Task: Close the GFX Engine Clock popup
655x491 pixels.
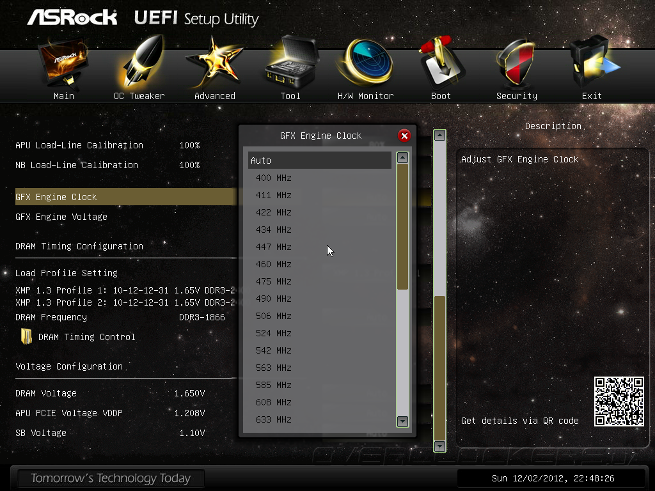Action: (404, 136)
